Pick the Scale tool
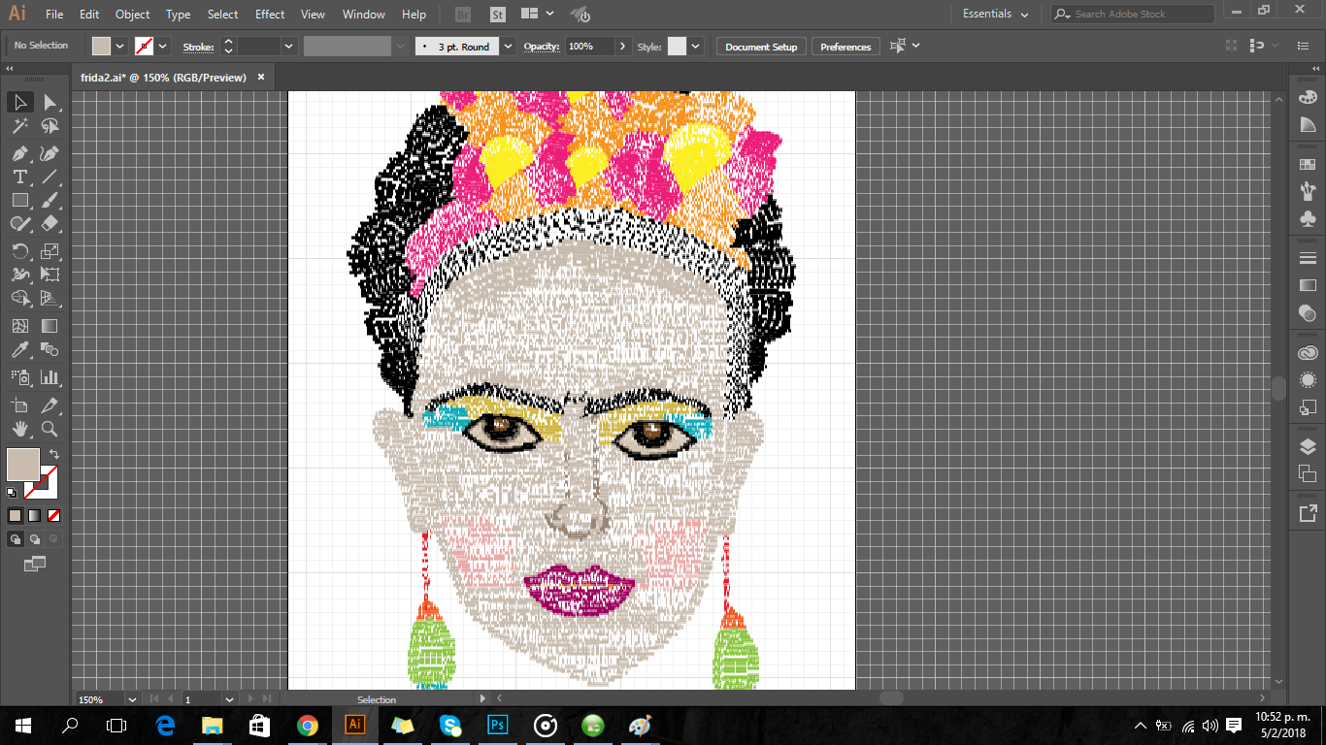 [x=50, y=251]
